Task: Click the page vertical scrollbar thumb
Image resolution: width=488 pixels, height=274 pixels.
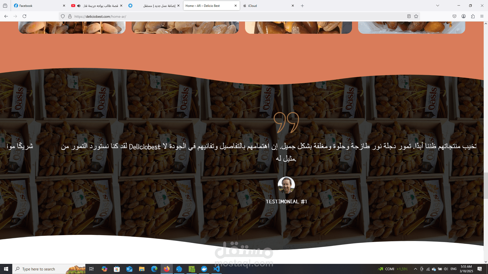Action: pyautogui.click(x=486, y=186)
